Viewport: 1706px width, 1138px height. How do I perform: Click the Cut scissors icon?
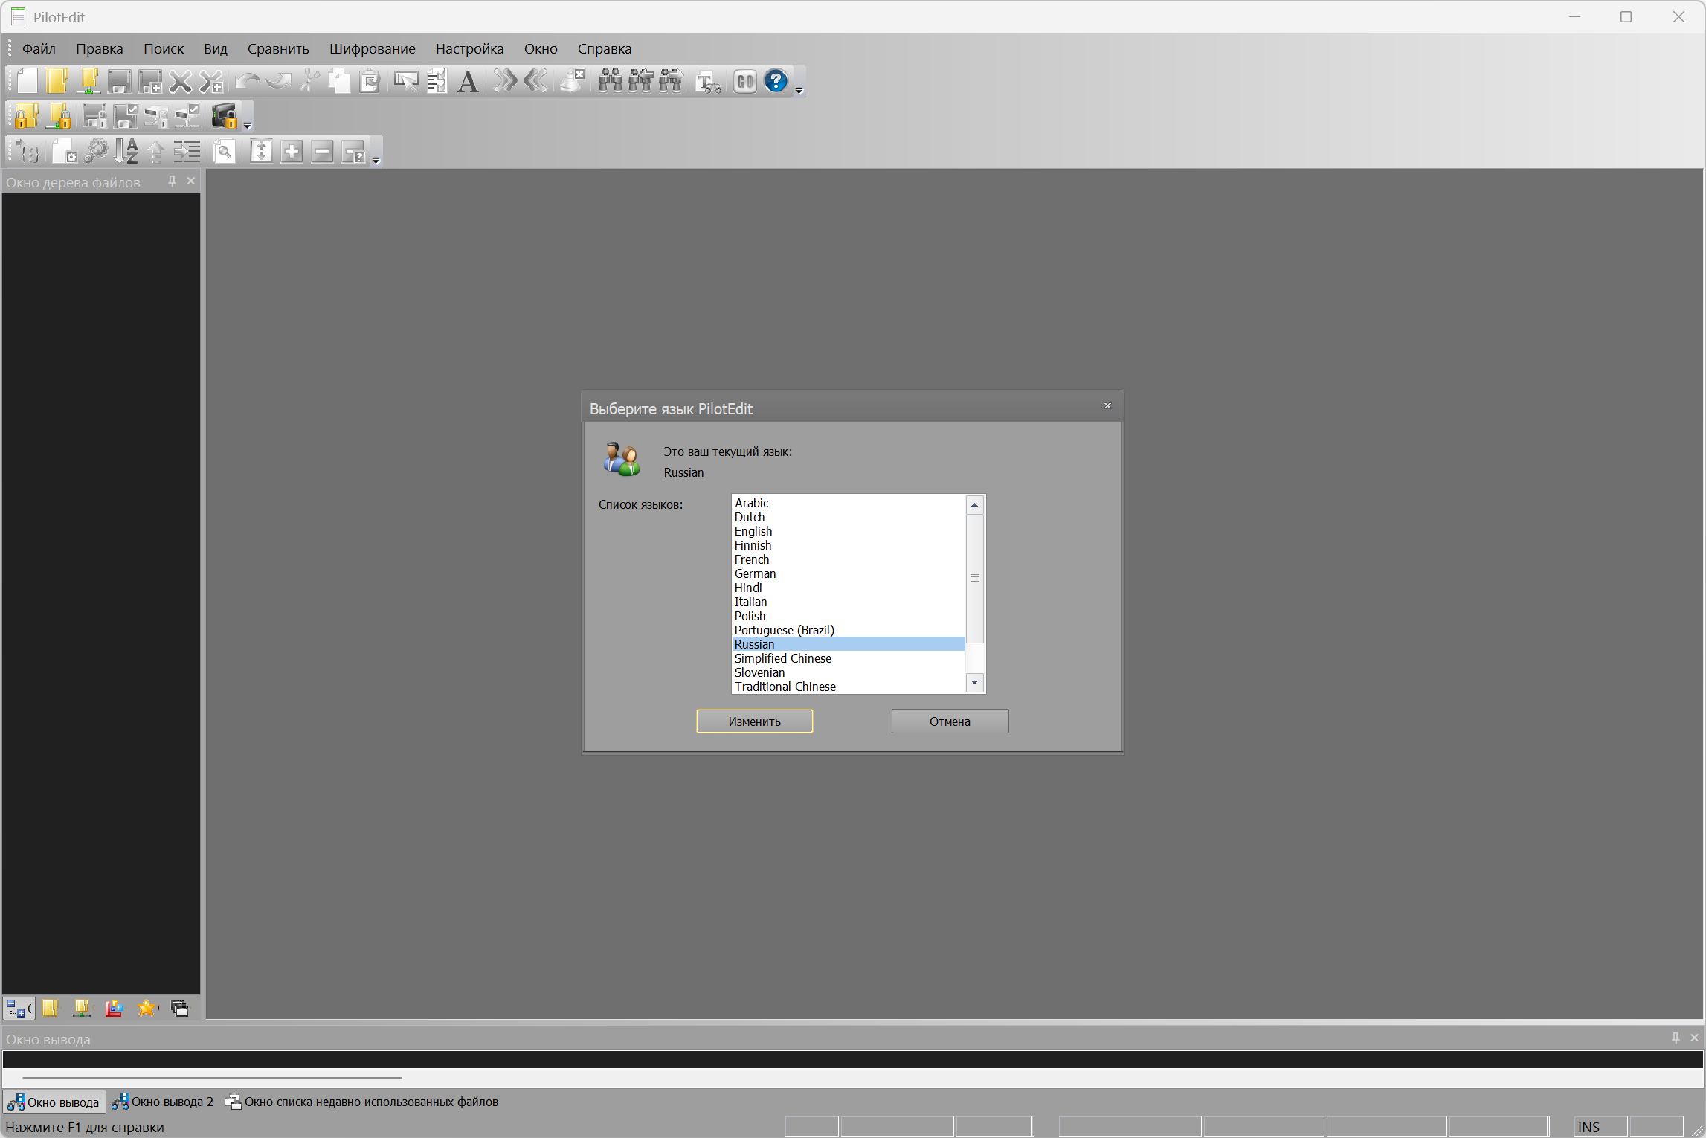(309, 81)
